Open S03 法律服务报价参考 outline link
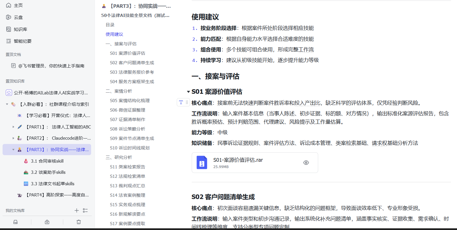This screenshot has width=457, height=230. pos(132,72)
